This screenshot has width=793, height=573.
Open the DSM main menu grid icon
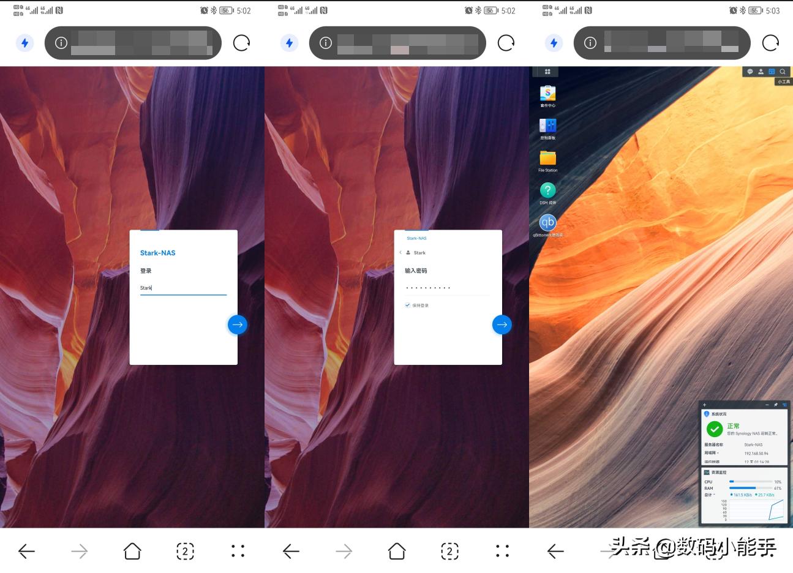point(547,72)
